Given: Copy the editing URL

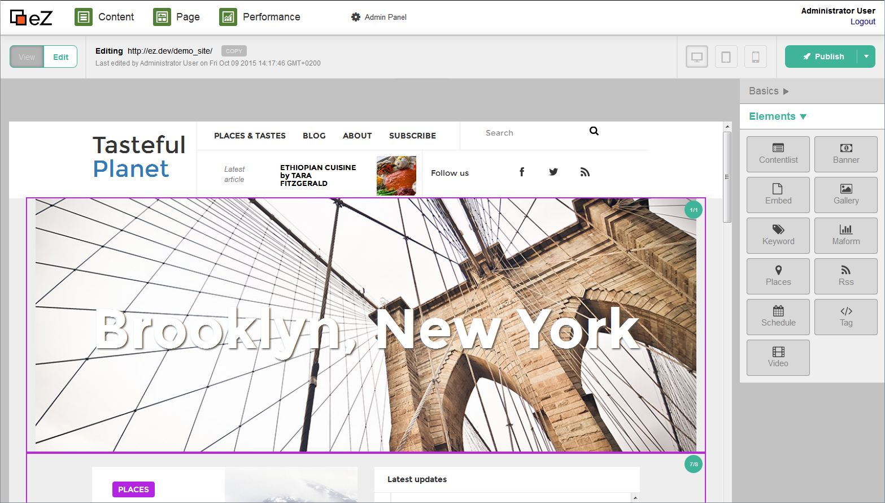Looking at the screenshot, I should (x=234, y=51).
